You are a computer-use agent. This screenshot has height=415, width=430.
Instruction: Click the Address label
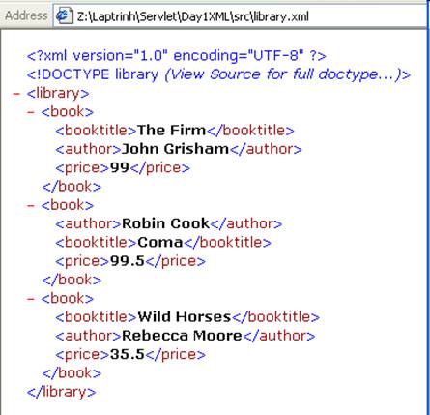26,15
